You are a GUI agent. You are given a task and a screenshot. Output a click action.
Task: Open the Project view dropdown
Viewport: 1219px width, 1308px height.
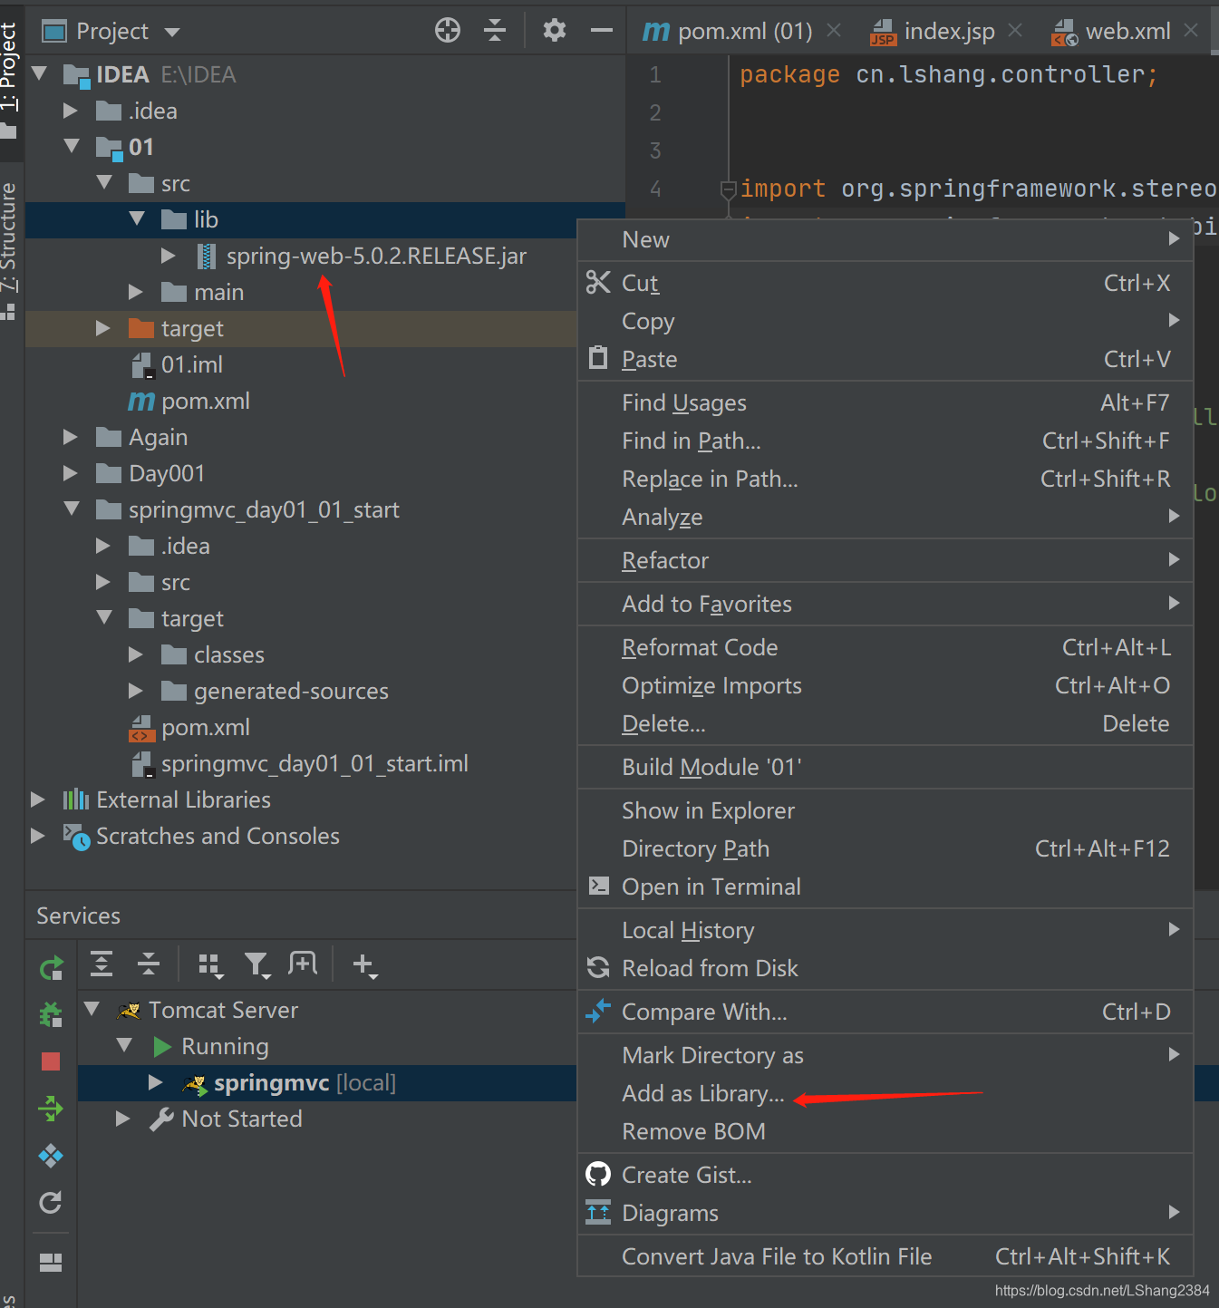tap(172, 32)
